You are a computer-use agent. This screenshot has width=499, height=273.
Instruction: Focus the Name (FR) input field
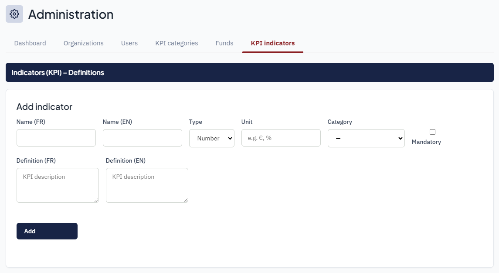tap(56, 138)
